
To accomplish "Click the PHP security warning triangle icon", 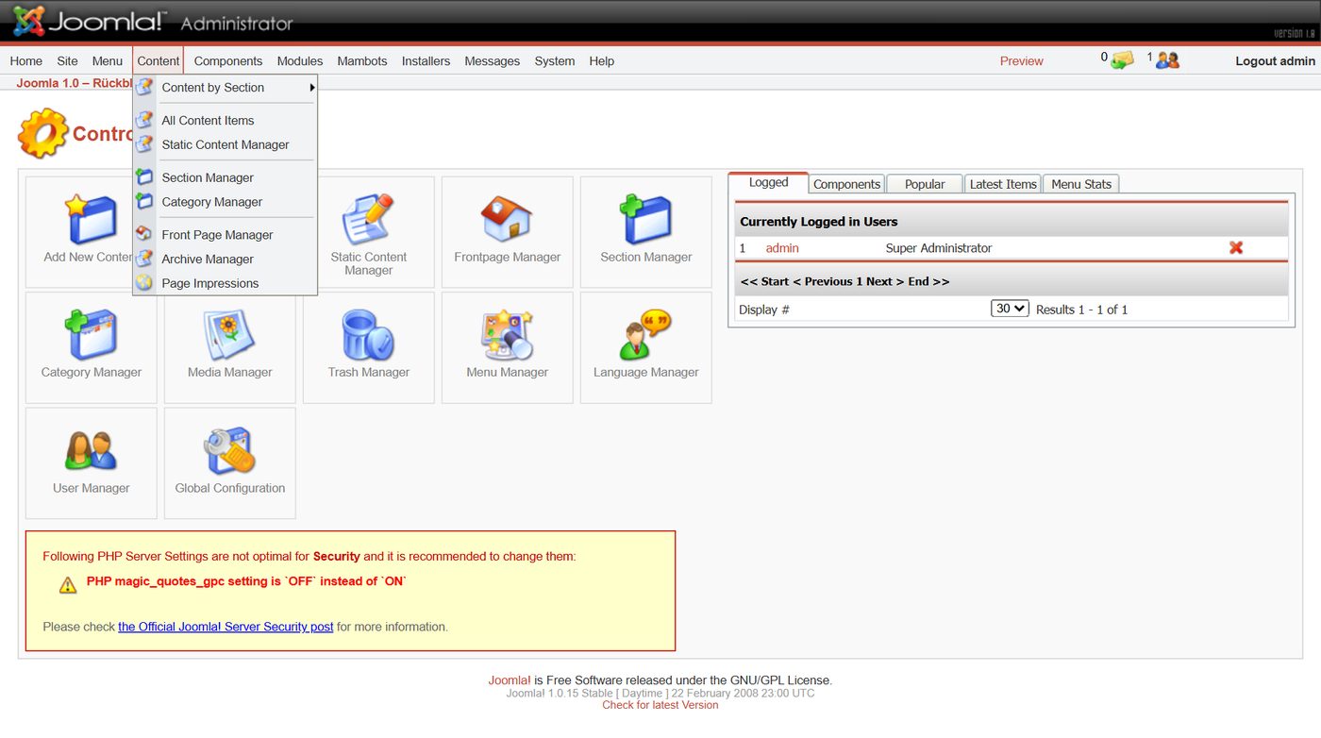I will point(68,585).
